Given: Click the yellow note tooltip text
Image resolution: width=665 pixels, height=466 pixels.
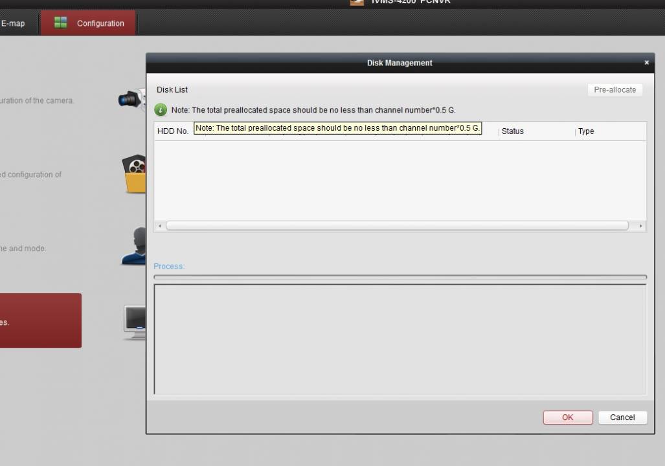Looking at the screenshot, I should (337, 128).
